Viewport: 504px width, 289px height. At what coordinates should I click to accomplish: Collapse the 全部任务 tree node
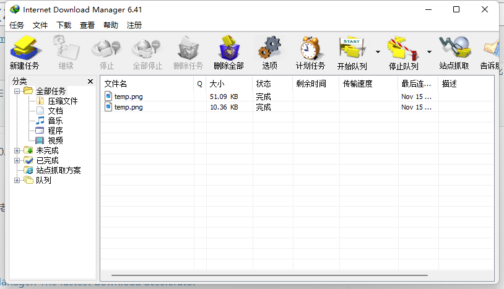point(17,91)
